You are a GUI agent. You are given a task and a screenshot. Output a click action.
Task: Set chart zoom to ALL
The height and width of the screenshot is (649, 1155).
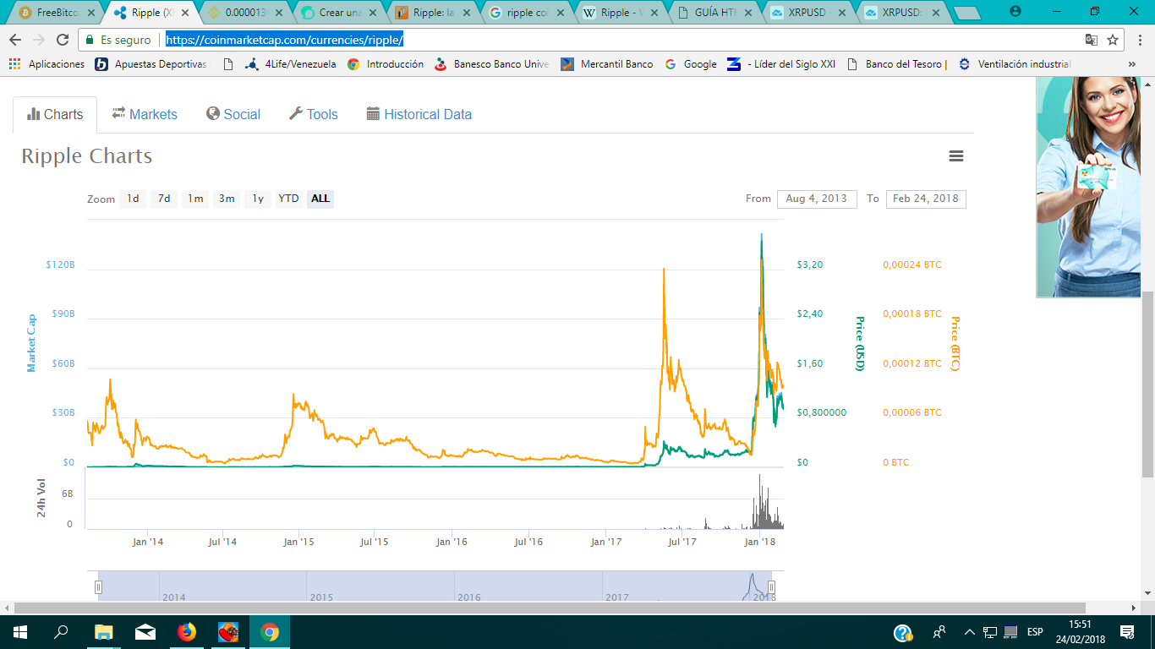(x=320, y=199)
